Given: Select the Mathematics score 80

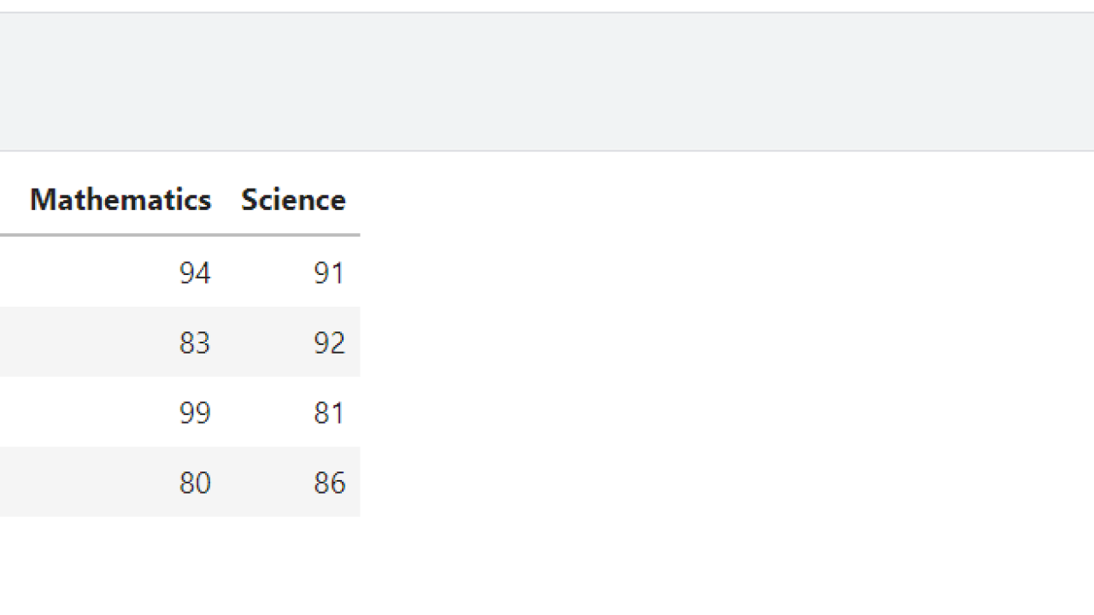Looking at the screenshot, I should click(195, 483).
